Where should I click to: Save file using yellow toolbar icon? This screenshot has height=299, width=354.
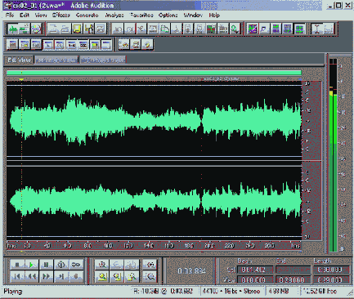coord(77,29)
